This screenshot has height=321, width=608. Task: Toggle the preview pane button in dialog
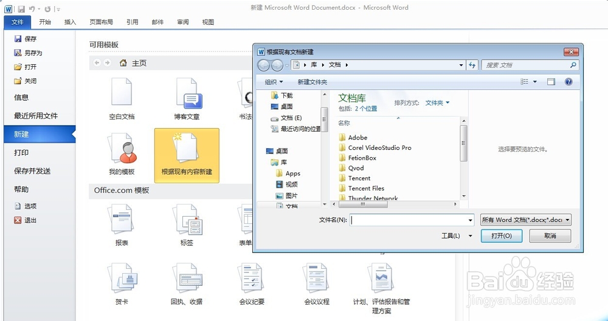pos(551,82)
